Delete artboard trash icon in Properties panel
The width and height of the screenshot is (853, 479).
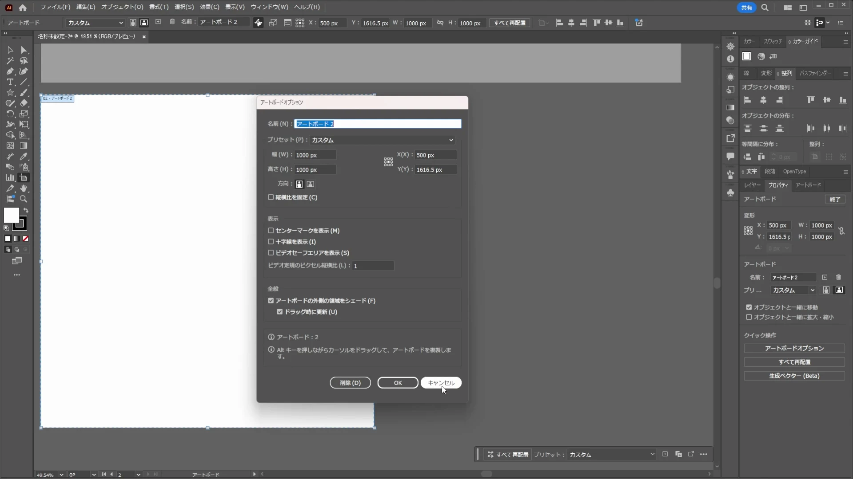pyautogui.click(x=838, y=277)
